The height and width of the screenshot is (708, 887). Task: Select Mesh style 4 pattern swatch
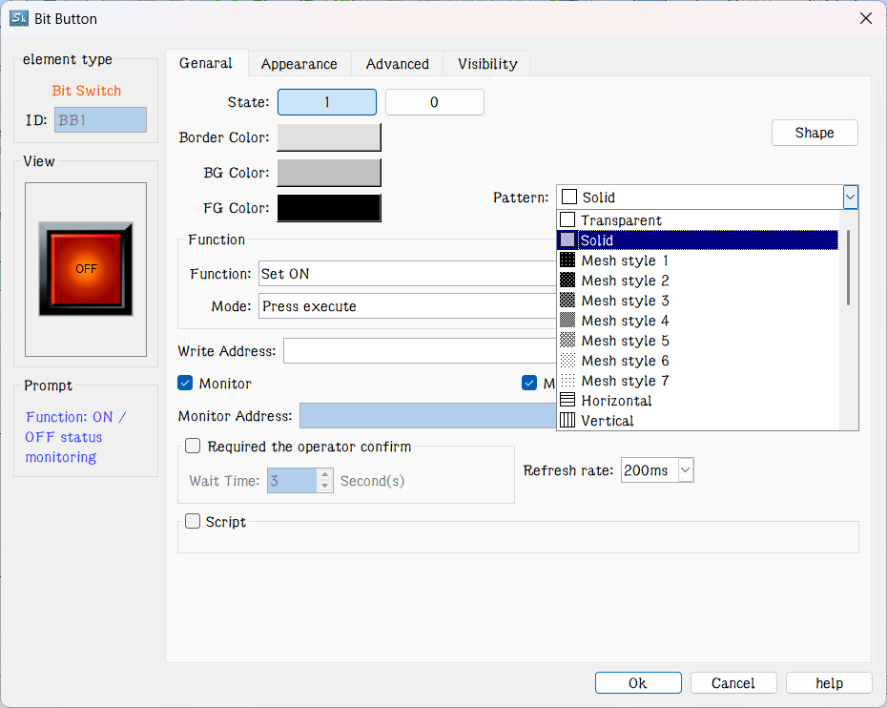pyautogui.click(x=567, y=321)
